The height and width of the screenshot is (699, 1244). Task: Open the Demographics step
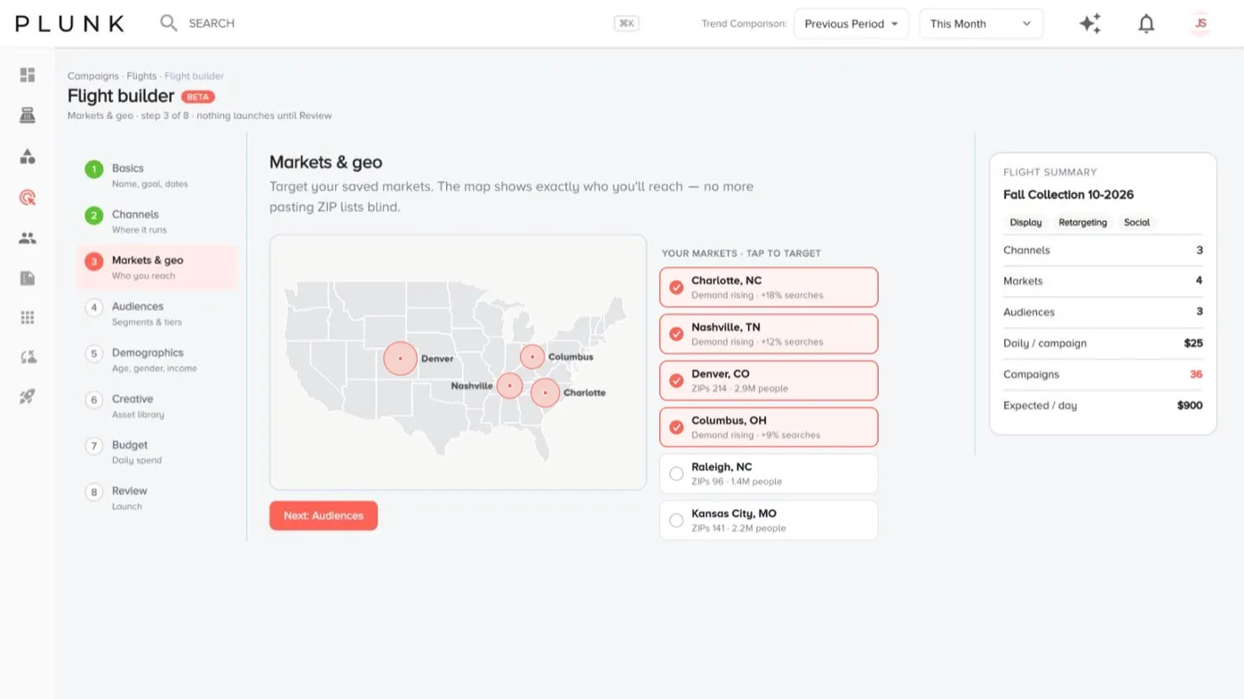[x=156, y=360]
